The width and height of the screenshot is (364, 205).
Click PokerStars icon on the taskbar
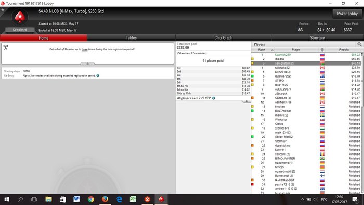[161, 199]
